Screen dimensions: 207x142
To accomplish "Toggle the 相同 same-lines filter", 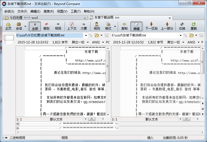I will coord(58,26).
